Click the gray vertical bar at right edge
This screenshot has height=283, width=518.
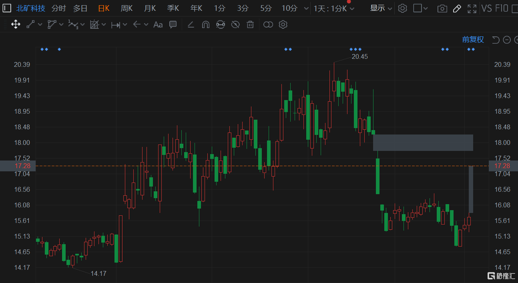click(471, 189)
